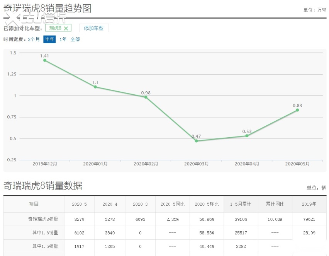Click the 2020-5环比 column header

pos(207,204)
